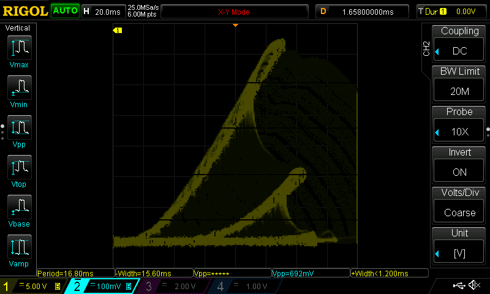Click the 6.00M pts memory depth text

[142, 14]
